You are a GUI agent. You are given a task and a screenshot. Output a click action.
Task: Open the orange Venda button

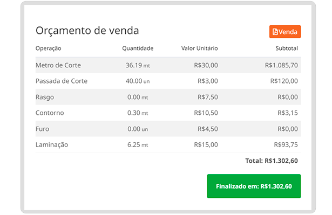285,32
